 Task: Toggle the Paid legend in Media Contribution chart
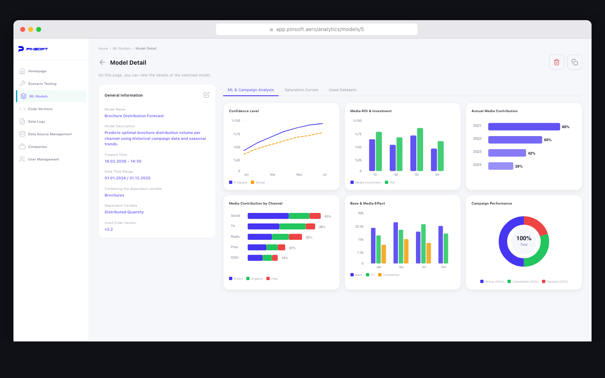pyautogui.click(x=272, y=278)
